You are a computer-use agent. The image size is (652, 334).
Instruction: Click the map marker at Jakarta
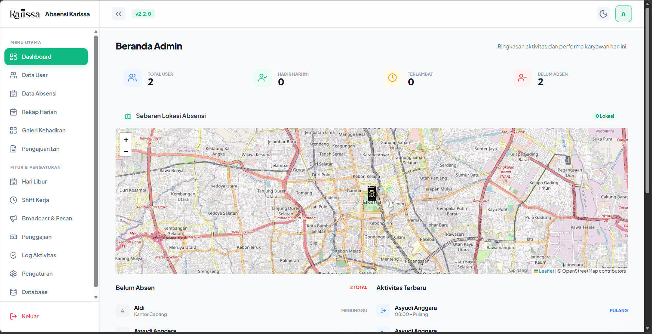click(x=372, y=193)
